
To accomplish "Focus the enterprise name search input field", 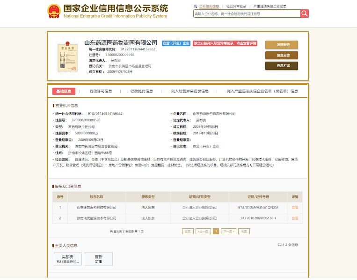I will coord(247,14).
